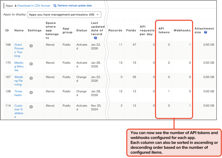Open settings gear for Customer Database app
Viewport: 222px width, 158px height.
[31, 107]
